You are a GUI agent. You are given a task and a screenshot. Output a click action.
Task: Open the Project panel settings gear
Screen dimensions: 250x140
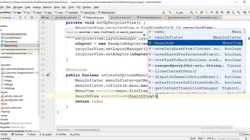pyautogui.click(x=32, y=17)
